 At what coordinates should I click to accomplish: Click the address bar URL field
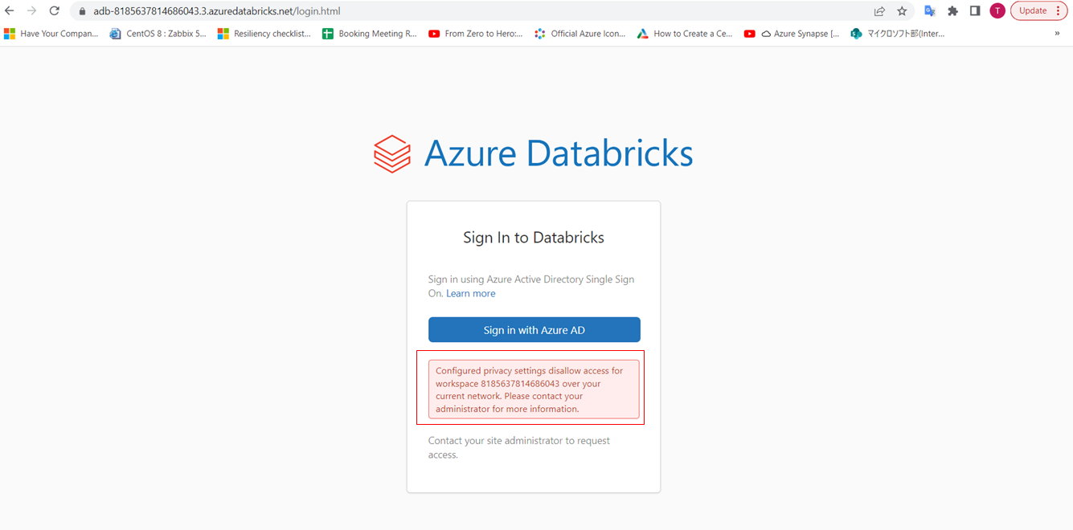point(402,11)
